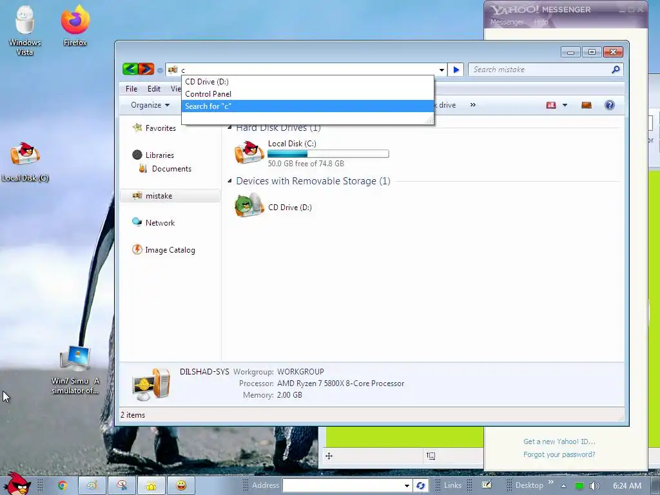Click the 50.0 GB free text
This screenshot has width=660, height=495.
(306, 163)
